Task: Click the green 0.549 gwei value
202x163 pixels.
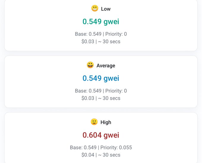Action: click(101, 22)
